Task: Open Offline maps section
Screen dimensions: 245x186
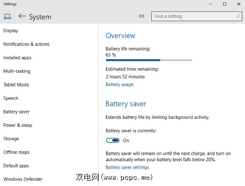Action: [x=16, y=152]
